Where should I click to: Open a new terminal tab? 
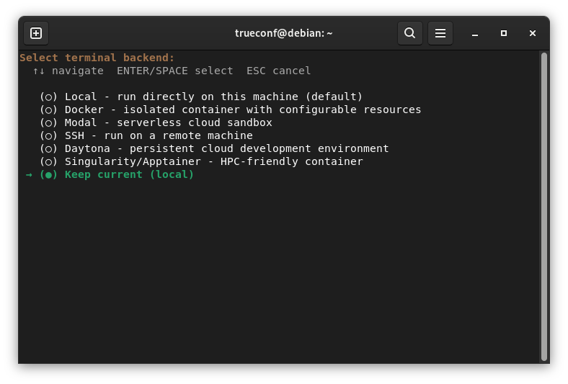pyautogui.click(x=36, y=33)
